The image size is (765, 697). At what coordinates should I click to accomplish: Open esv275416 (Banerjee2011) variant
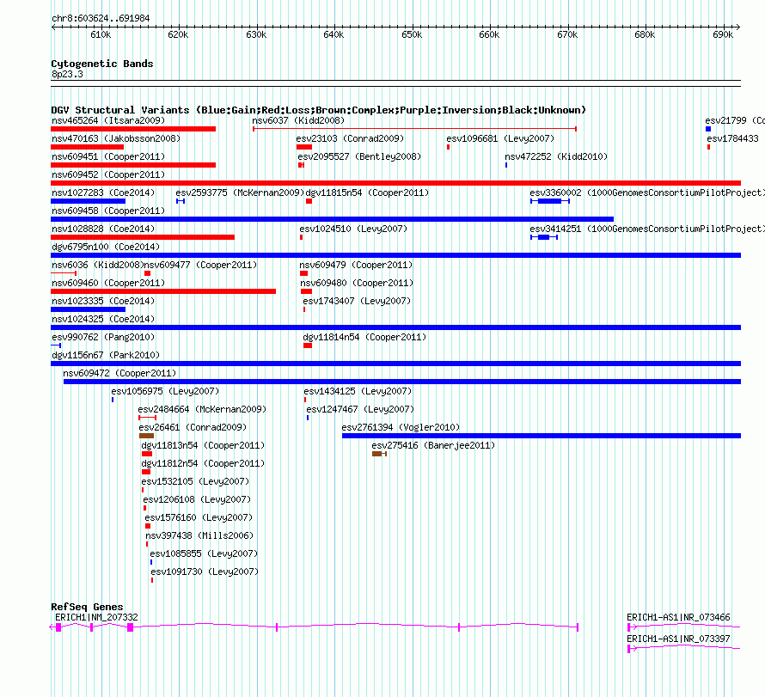[433, 445]
